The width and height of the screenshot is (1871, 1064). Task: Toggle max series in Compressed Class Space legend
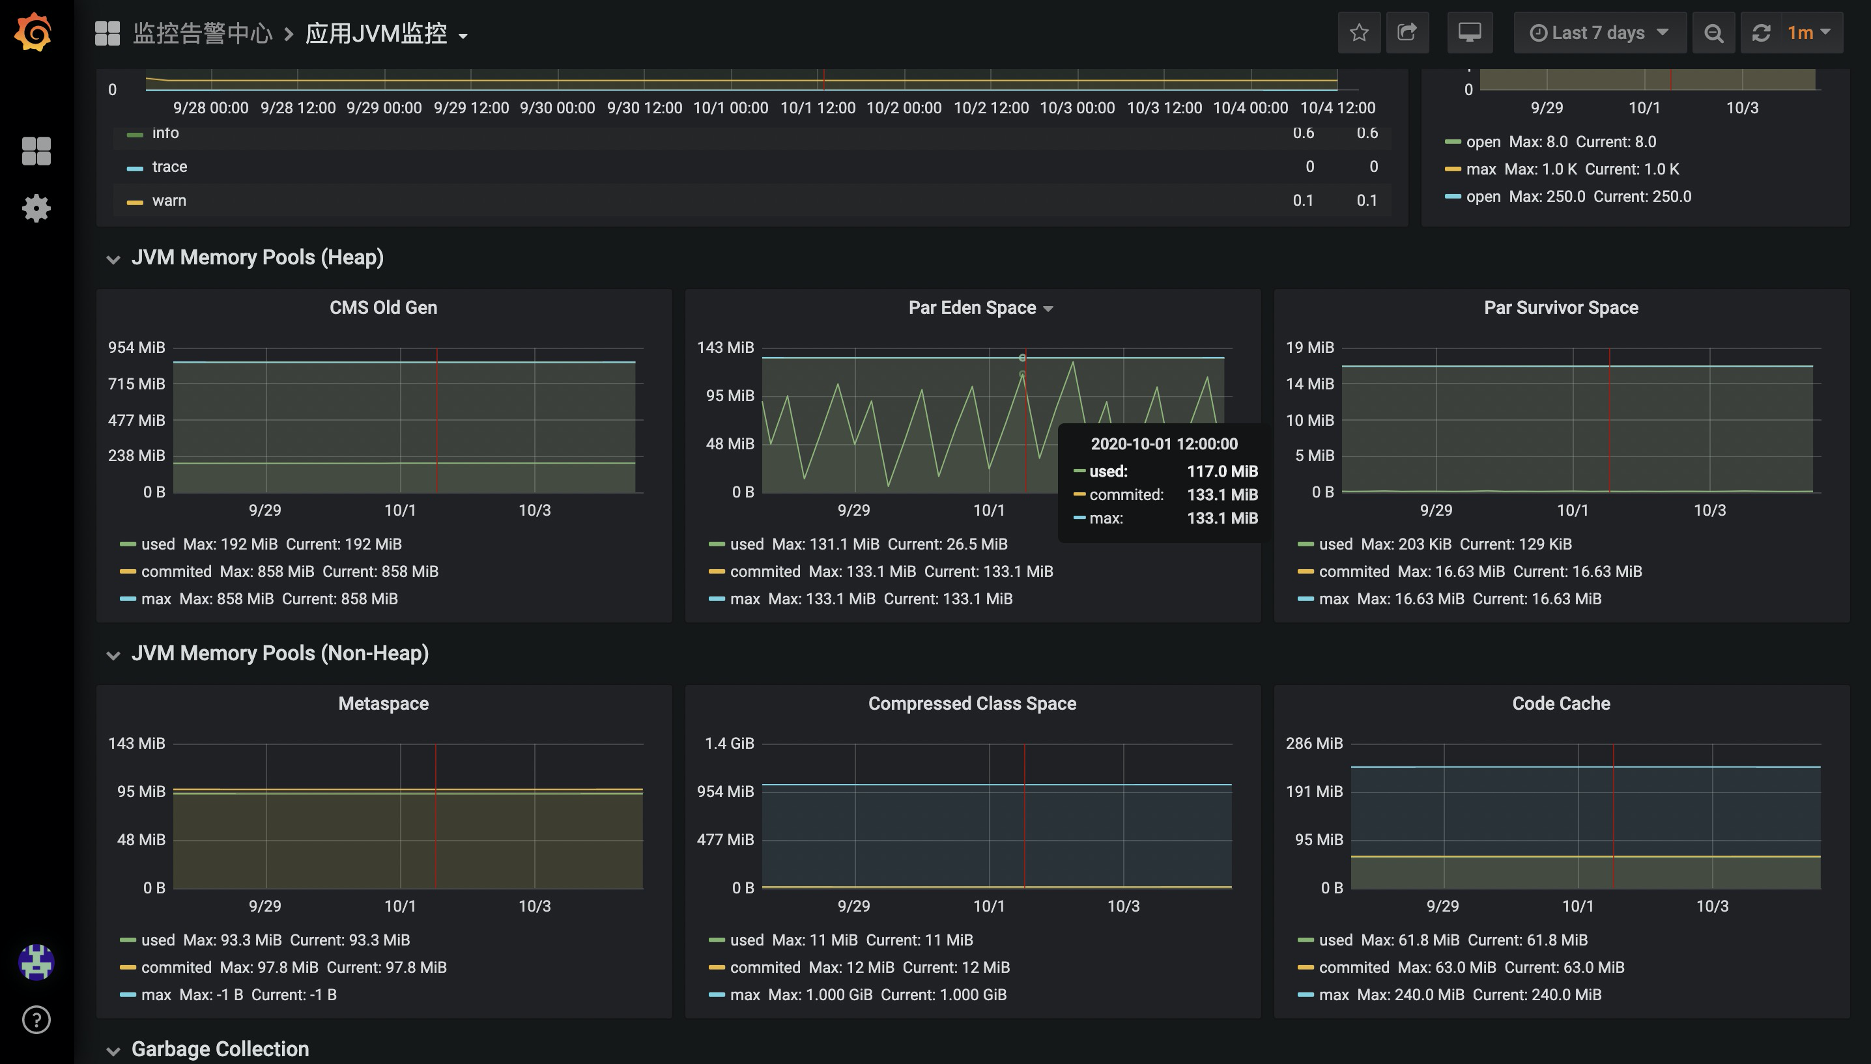coord(745,994)
